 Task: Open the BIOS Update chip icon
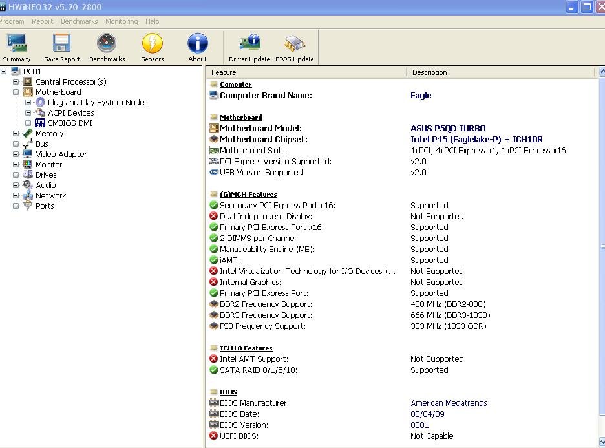294,43
